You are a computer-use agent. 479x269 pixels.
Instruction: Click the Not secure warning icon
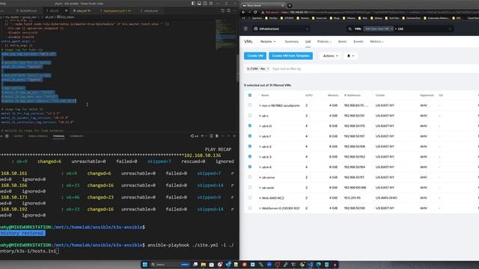[263, 12]
